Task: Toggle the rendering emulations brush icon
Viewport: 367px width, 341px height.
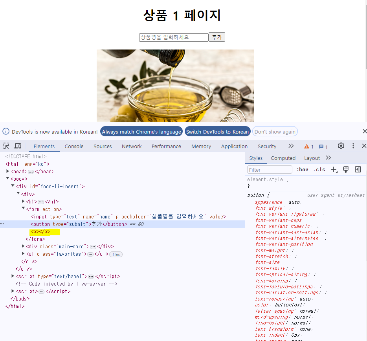Action: click(346, 169)
